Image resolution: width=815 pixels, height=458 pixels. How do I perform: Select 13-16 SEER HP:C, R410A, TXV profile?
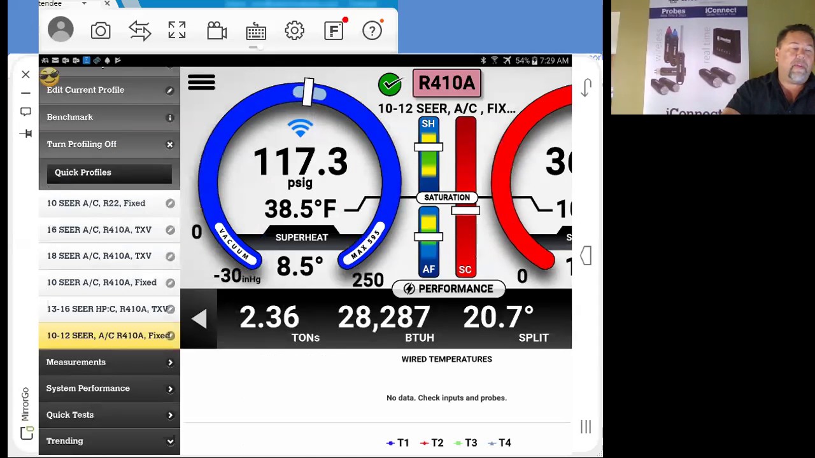[110, 309]
